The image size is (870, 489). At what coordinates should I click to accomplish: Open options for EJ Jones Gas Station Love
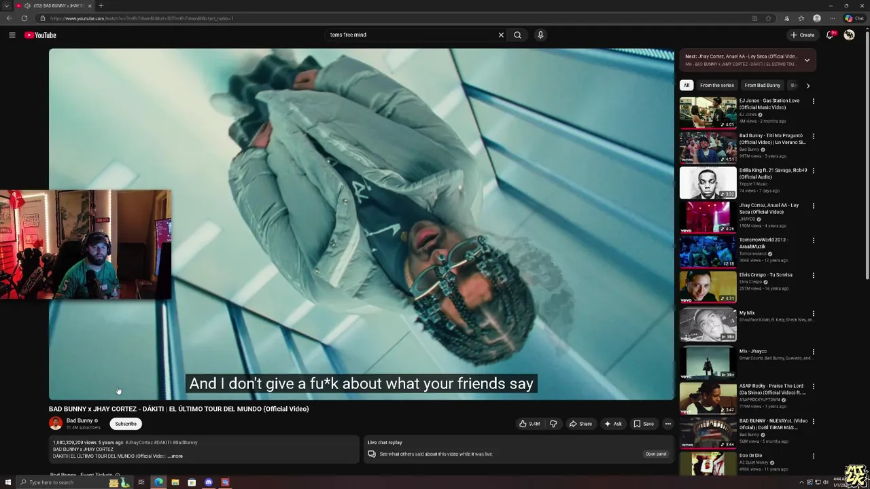(x=813, y=101)
